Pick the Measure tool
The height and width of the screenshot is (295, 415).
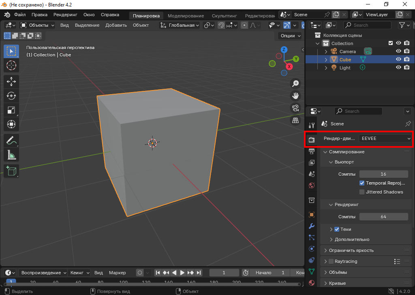tap(11, 155)
